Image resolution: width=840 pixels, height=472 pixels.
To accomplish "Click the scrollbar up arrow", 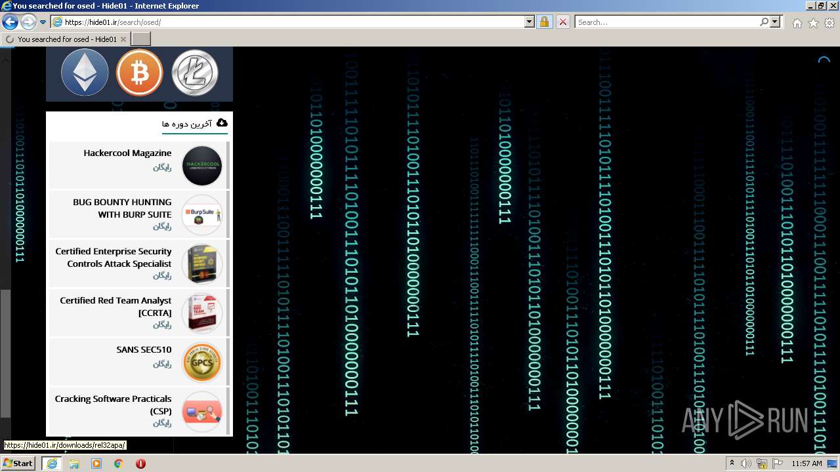I will (x=5, y=59).
